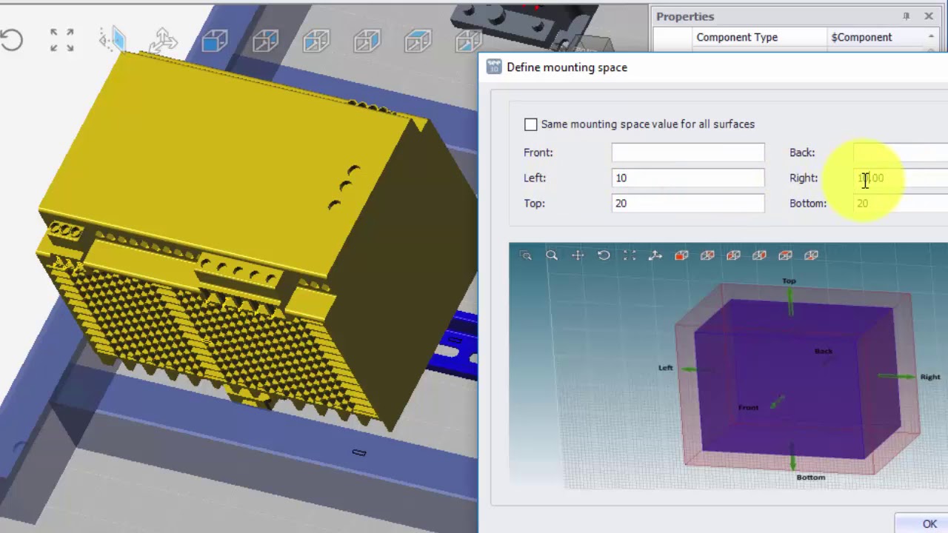Click zoom-window icon in mounting space preview
948x533 pixels.
click(526, 255)
